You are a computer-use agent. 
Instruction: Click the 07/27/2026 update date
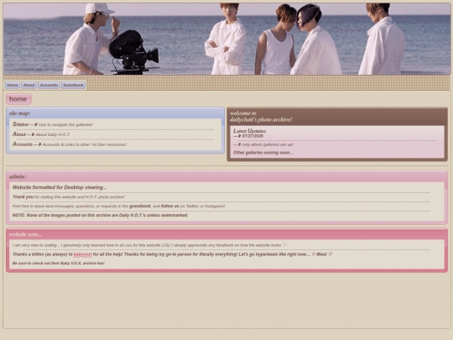253,136
